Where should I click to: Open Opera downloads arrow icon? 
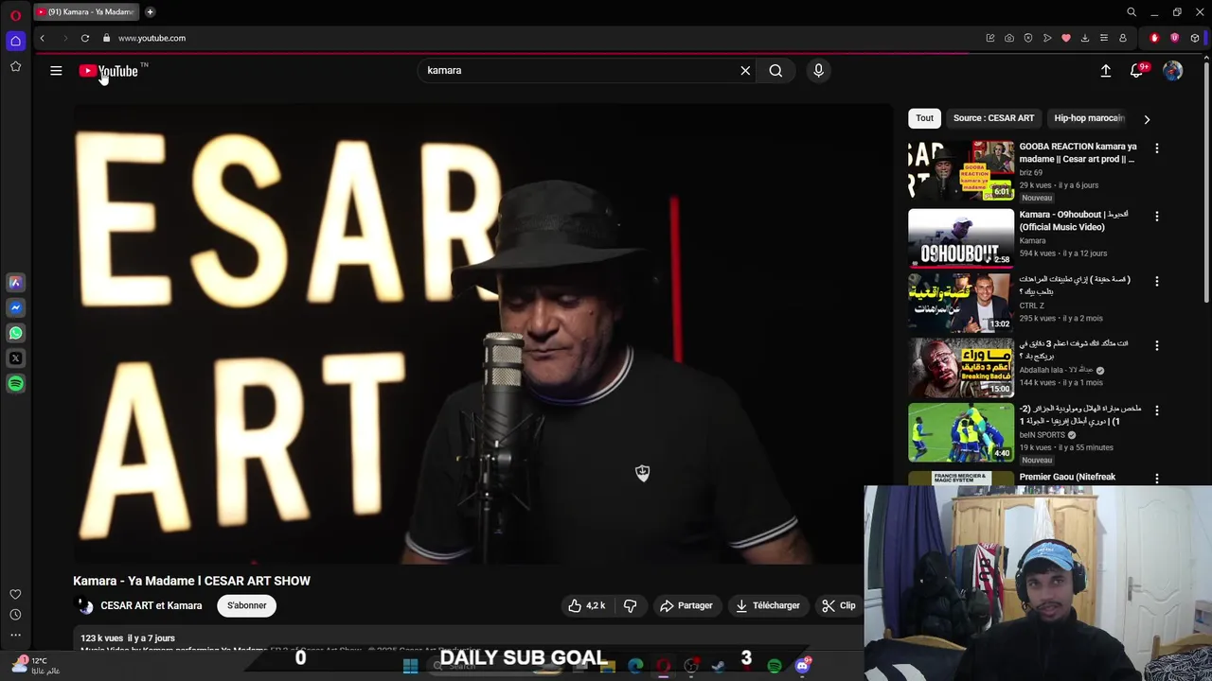tap(1085, 38)
